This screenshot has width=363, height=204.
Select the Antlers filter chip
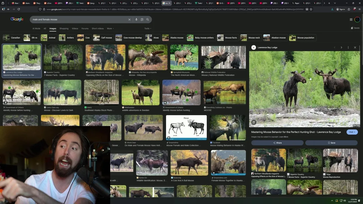pos(67,38)
